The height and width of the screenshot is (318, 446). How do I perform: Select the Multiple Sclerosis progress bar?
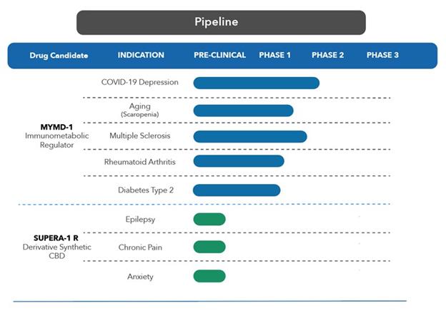249,136
